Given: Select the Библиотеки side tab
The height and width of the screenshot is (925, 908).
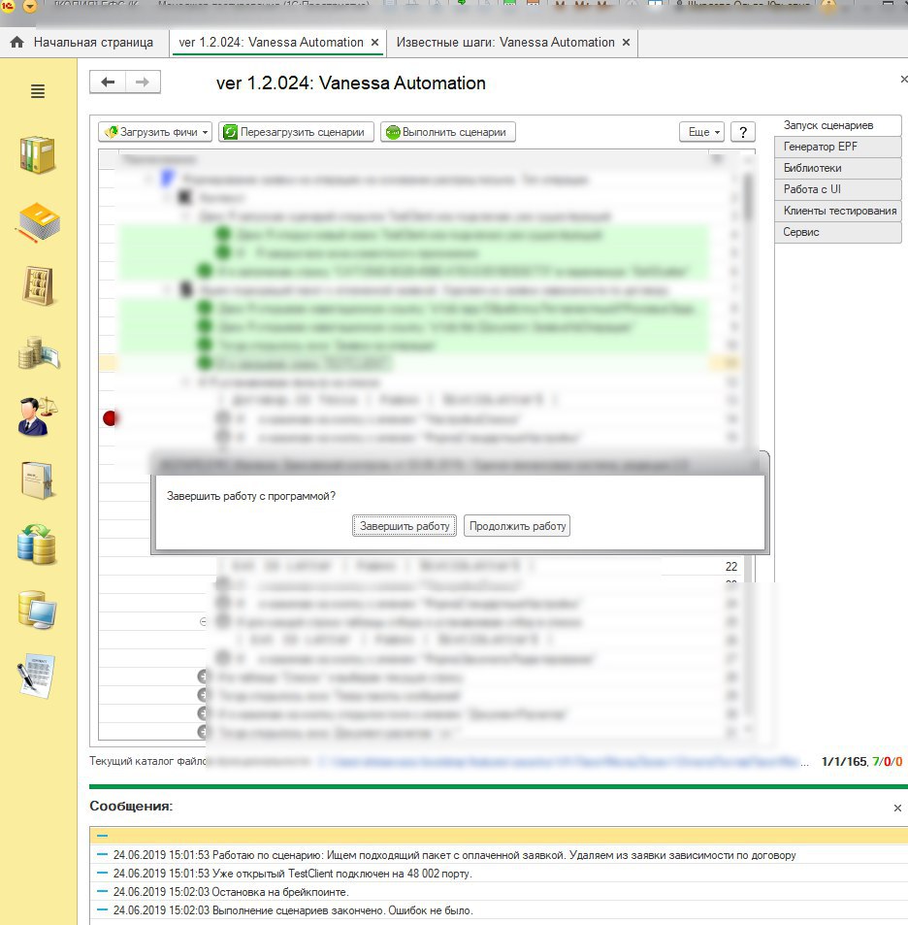Looking at the screenshot, I should pyautogui.click(x=837, y=168).
